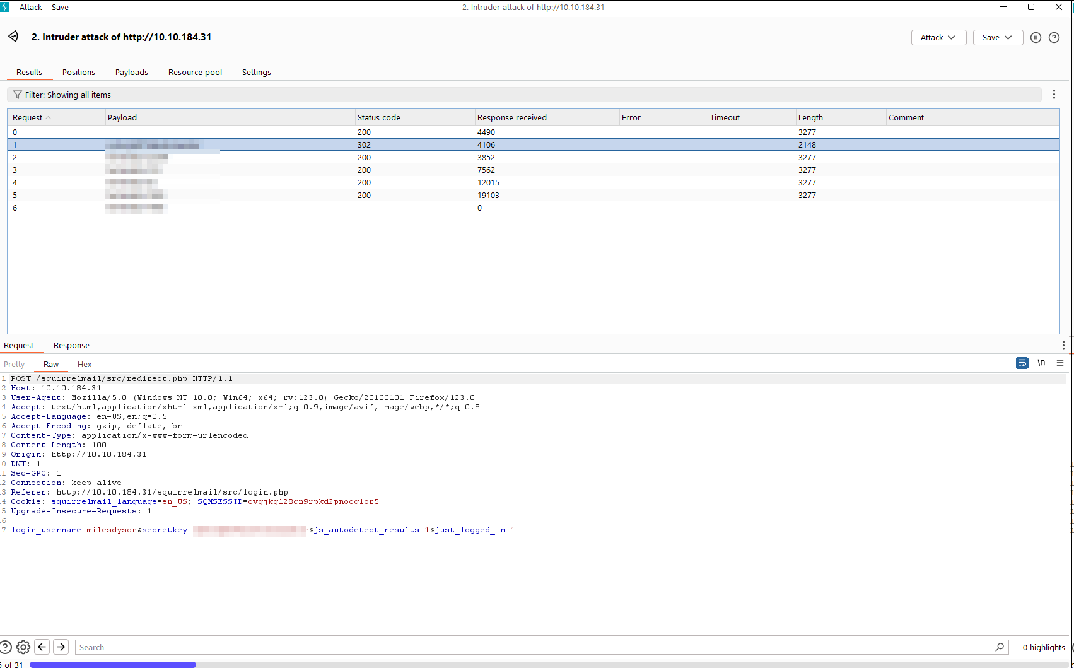Select the Request tab of the message viewer
This screenshot has height=668, width=1074.
pyautogui.click(x=19, y=346)
